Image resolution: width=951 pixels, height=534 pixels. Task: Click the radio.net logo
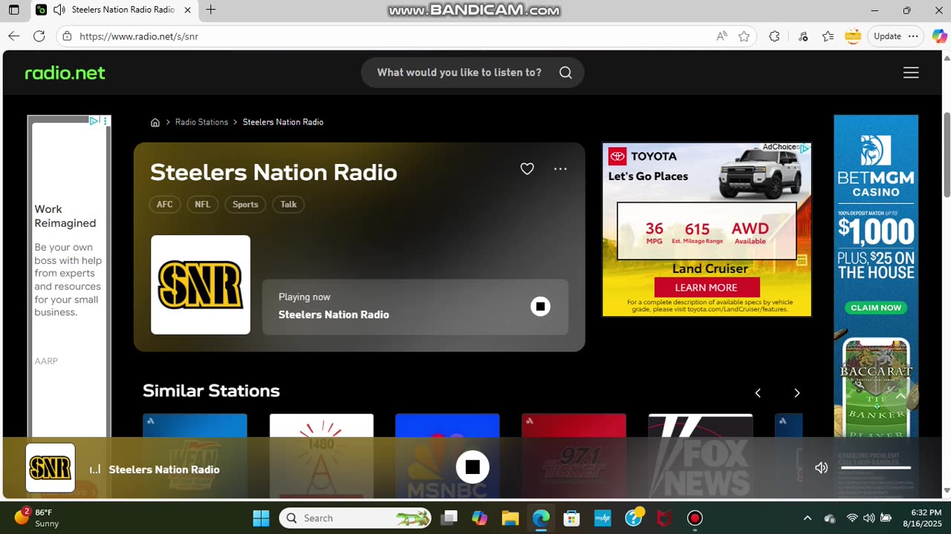pyautogui.click(x=65, y=73)
